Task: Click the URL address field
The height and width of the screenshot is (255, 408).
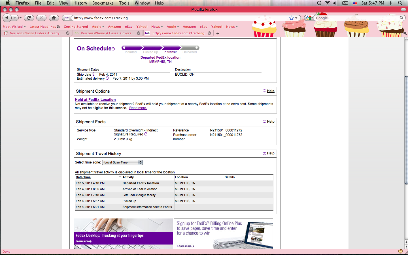Action: 180,18
